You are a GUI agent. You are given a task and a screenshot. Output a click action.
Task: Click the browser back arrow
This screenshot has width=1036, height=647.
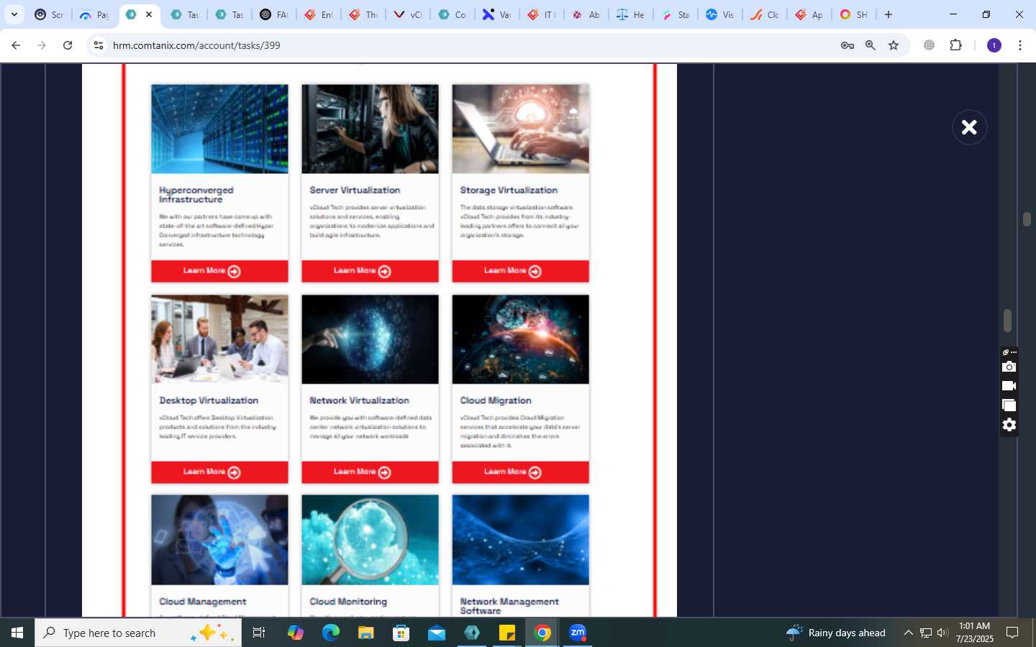pos(16,45)
